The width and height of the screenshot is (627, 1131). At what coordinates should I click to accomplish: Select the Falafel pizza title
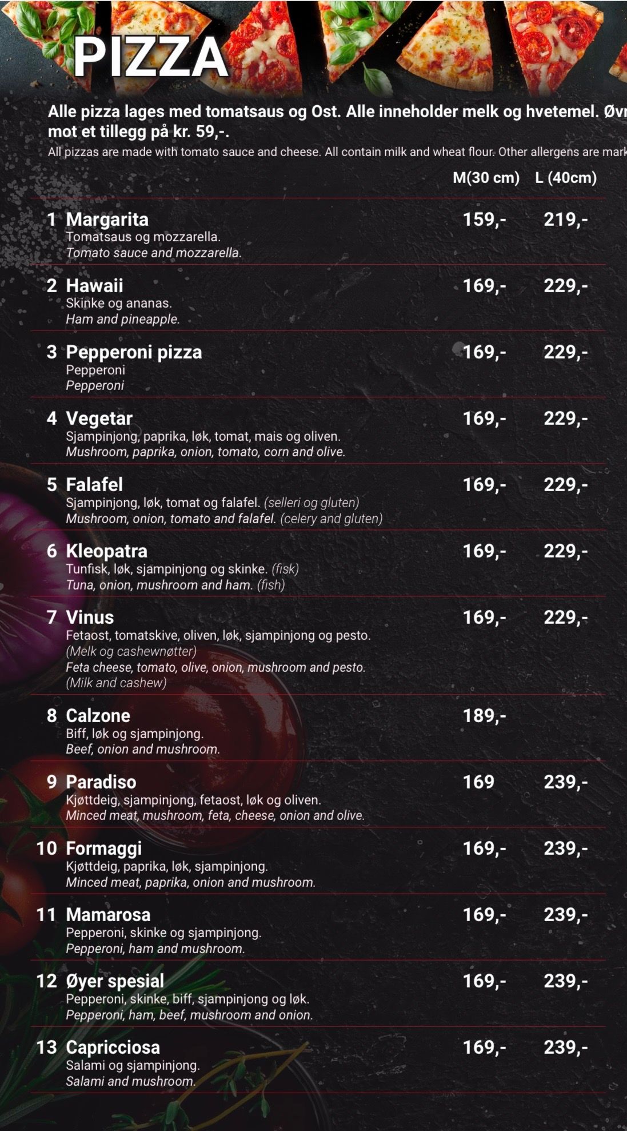pyautogui.click(x=94, y=484)
